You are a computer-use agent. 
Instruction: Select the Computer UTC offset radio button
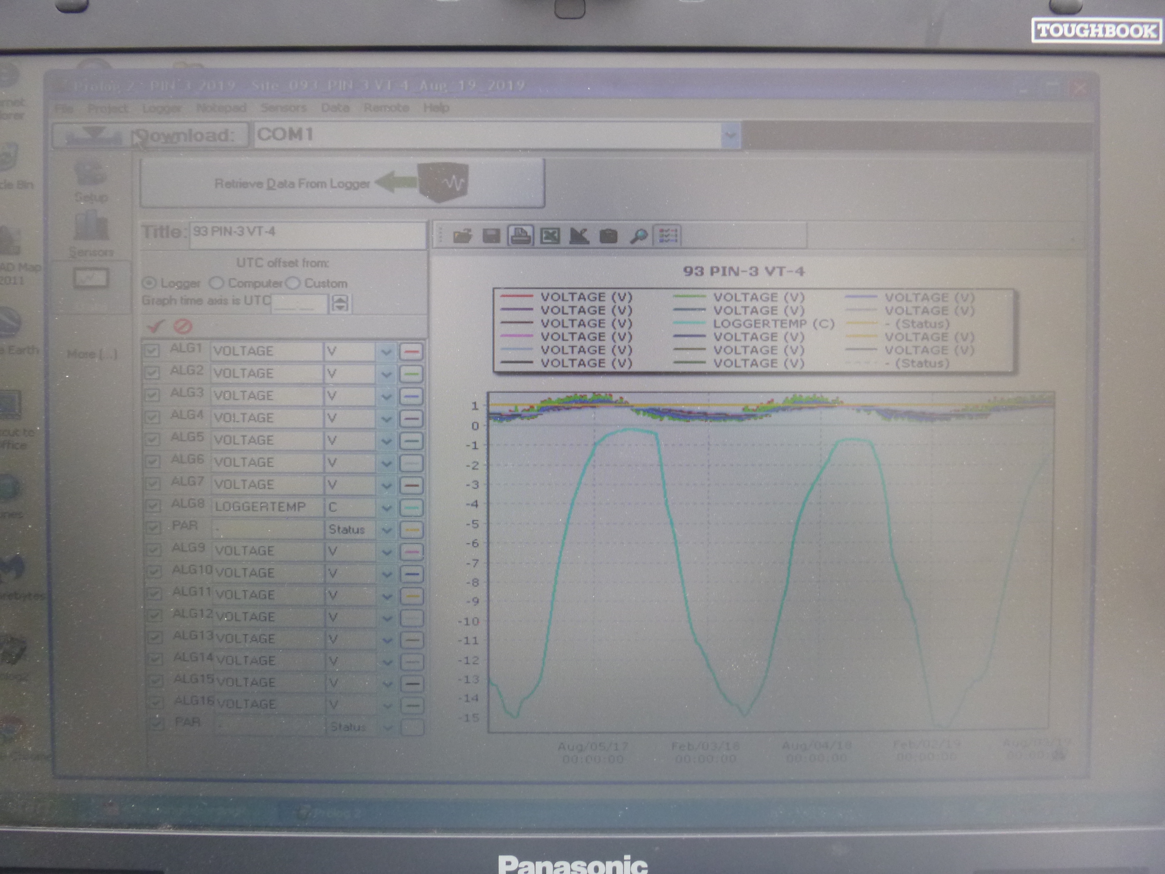pos(216,283)
